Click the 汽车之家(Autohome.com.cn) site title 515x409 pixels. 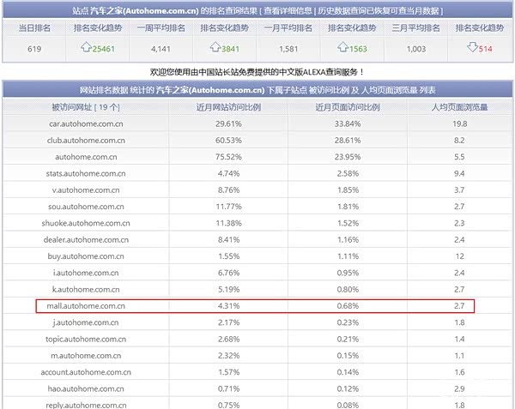pos(144,11)
